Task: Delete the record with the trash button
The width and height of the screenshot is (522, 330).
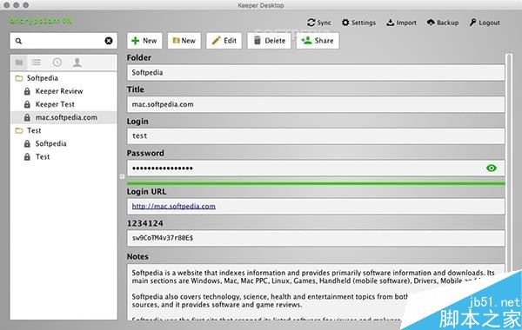Action: (270, 41)
